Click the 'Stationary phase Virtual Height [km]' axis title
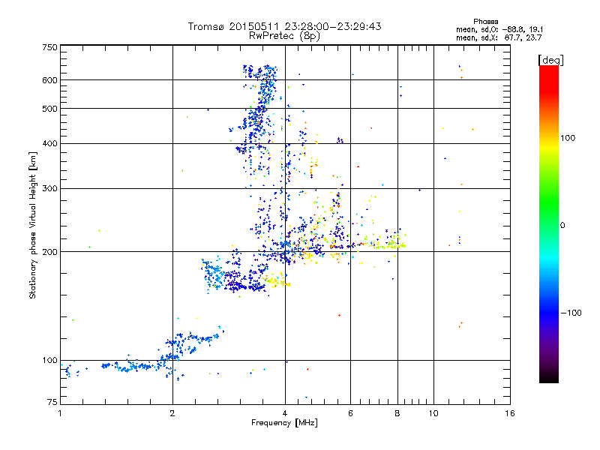The image size is (600, 450). (33, 225)
